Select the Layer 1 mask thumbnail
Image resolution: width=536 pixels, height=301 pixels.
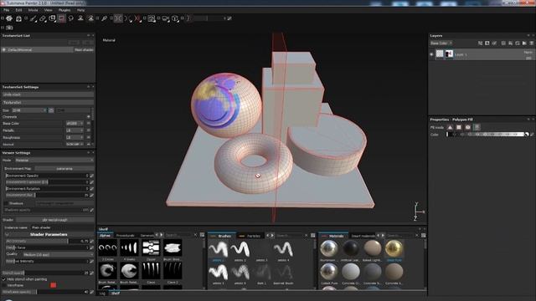point(449,54)
